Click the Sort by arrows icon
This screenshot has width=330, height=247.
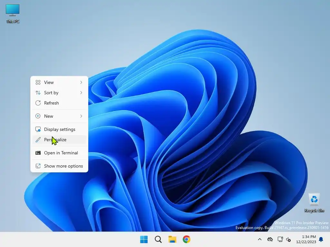[38, 93]
